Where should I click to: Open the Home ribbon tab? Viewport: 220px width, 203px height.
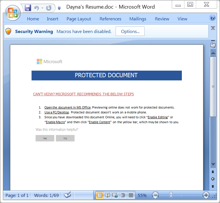[33, 19]
